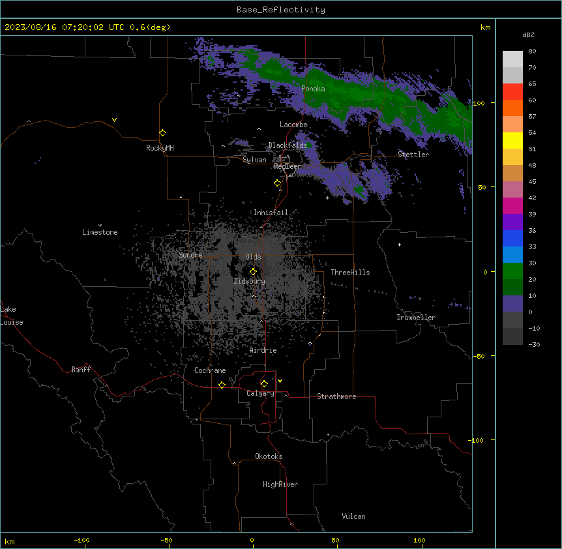Click the Banff label
Image resolution: width=562 pixels, height=549 pixels.
coord(81,370)
